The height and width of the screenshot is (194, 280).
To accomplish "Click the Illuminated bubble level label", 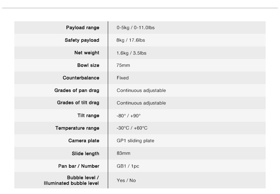I will (x=71, y=183).
